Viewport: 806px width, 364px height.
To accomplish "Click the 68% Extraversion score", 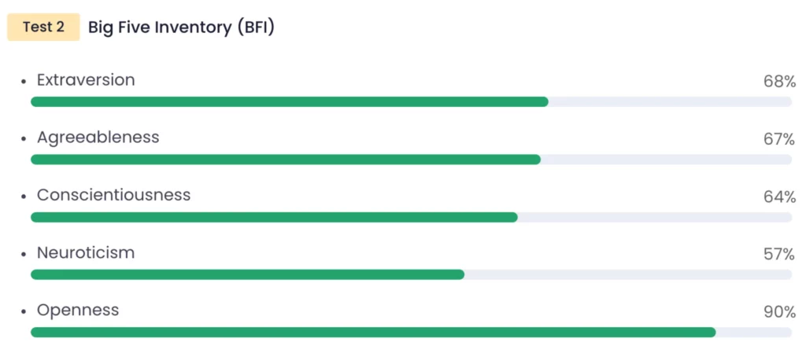I will pos(779,82).
